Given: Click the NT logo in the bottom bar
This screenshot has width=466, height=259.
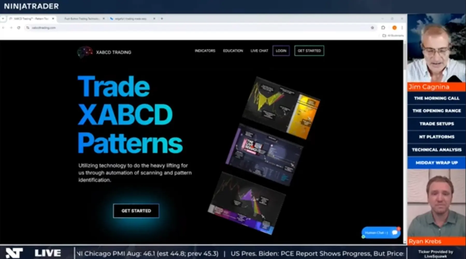Looking at the screenshot, I should tap(14, 253).
